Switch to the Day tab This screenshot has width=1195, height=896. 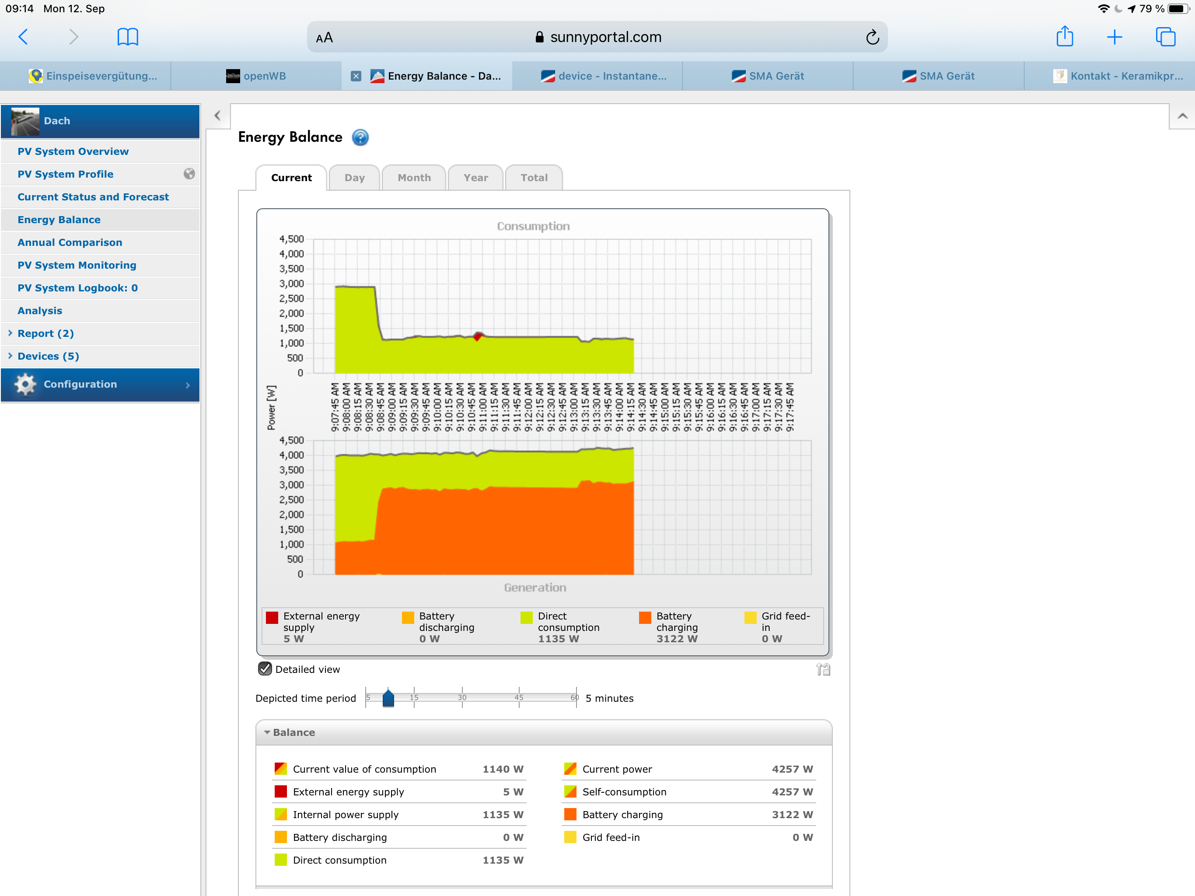(354, 178)
